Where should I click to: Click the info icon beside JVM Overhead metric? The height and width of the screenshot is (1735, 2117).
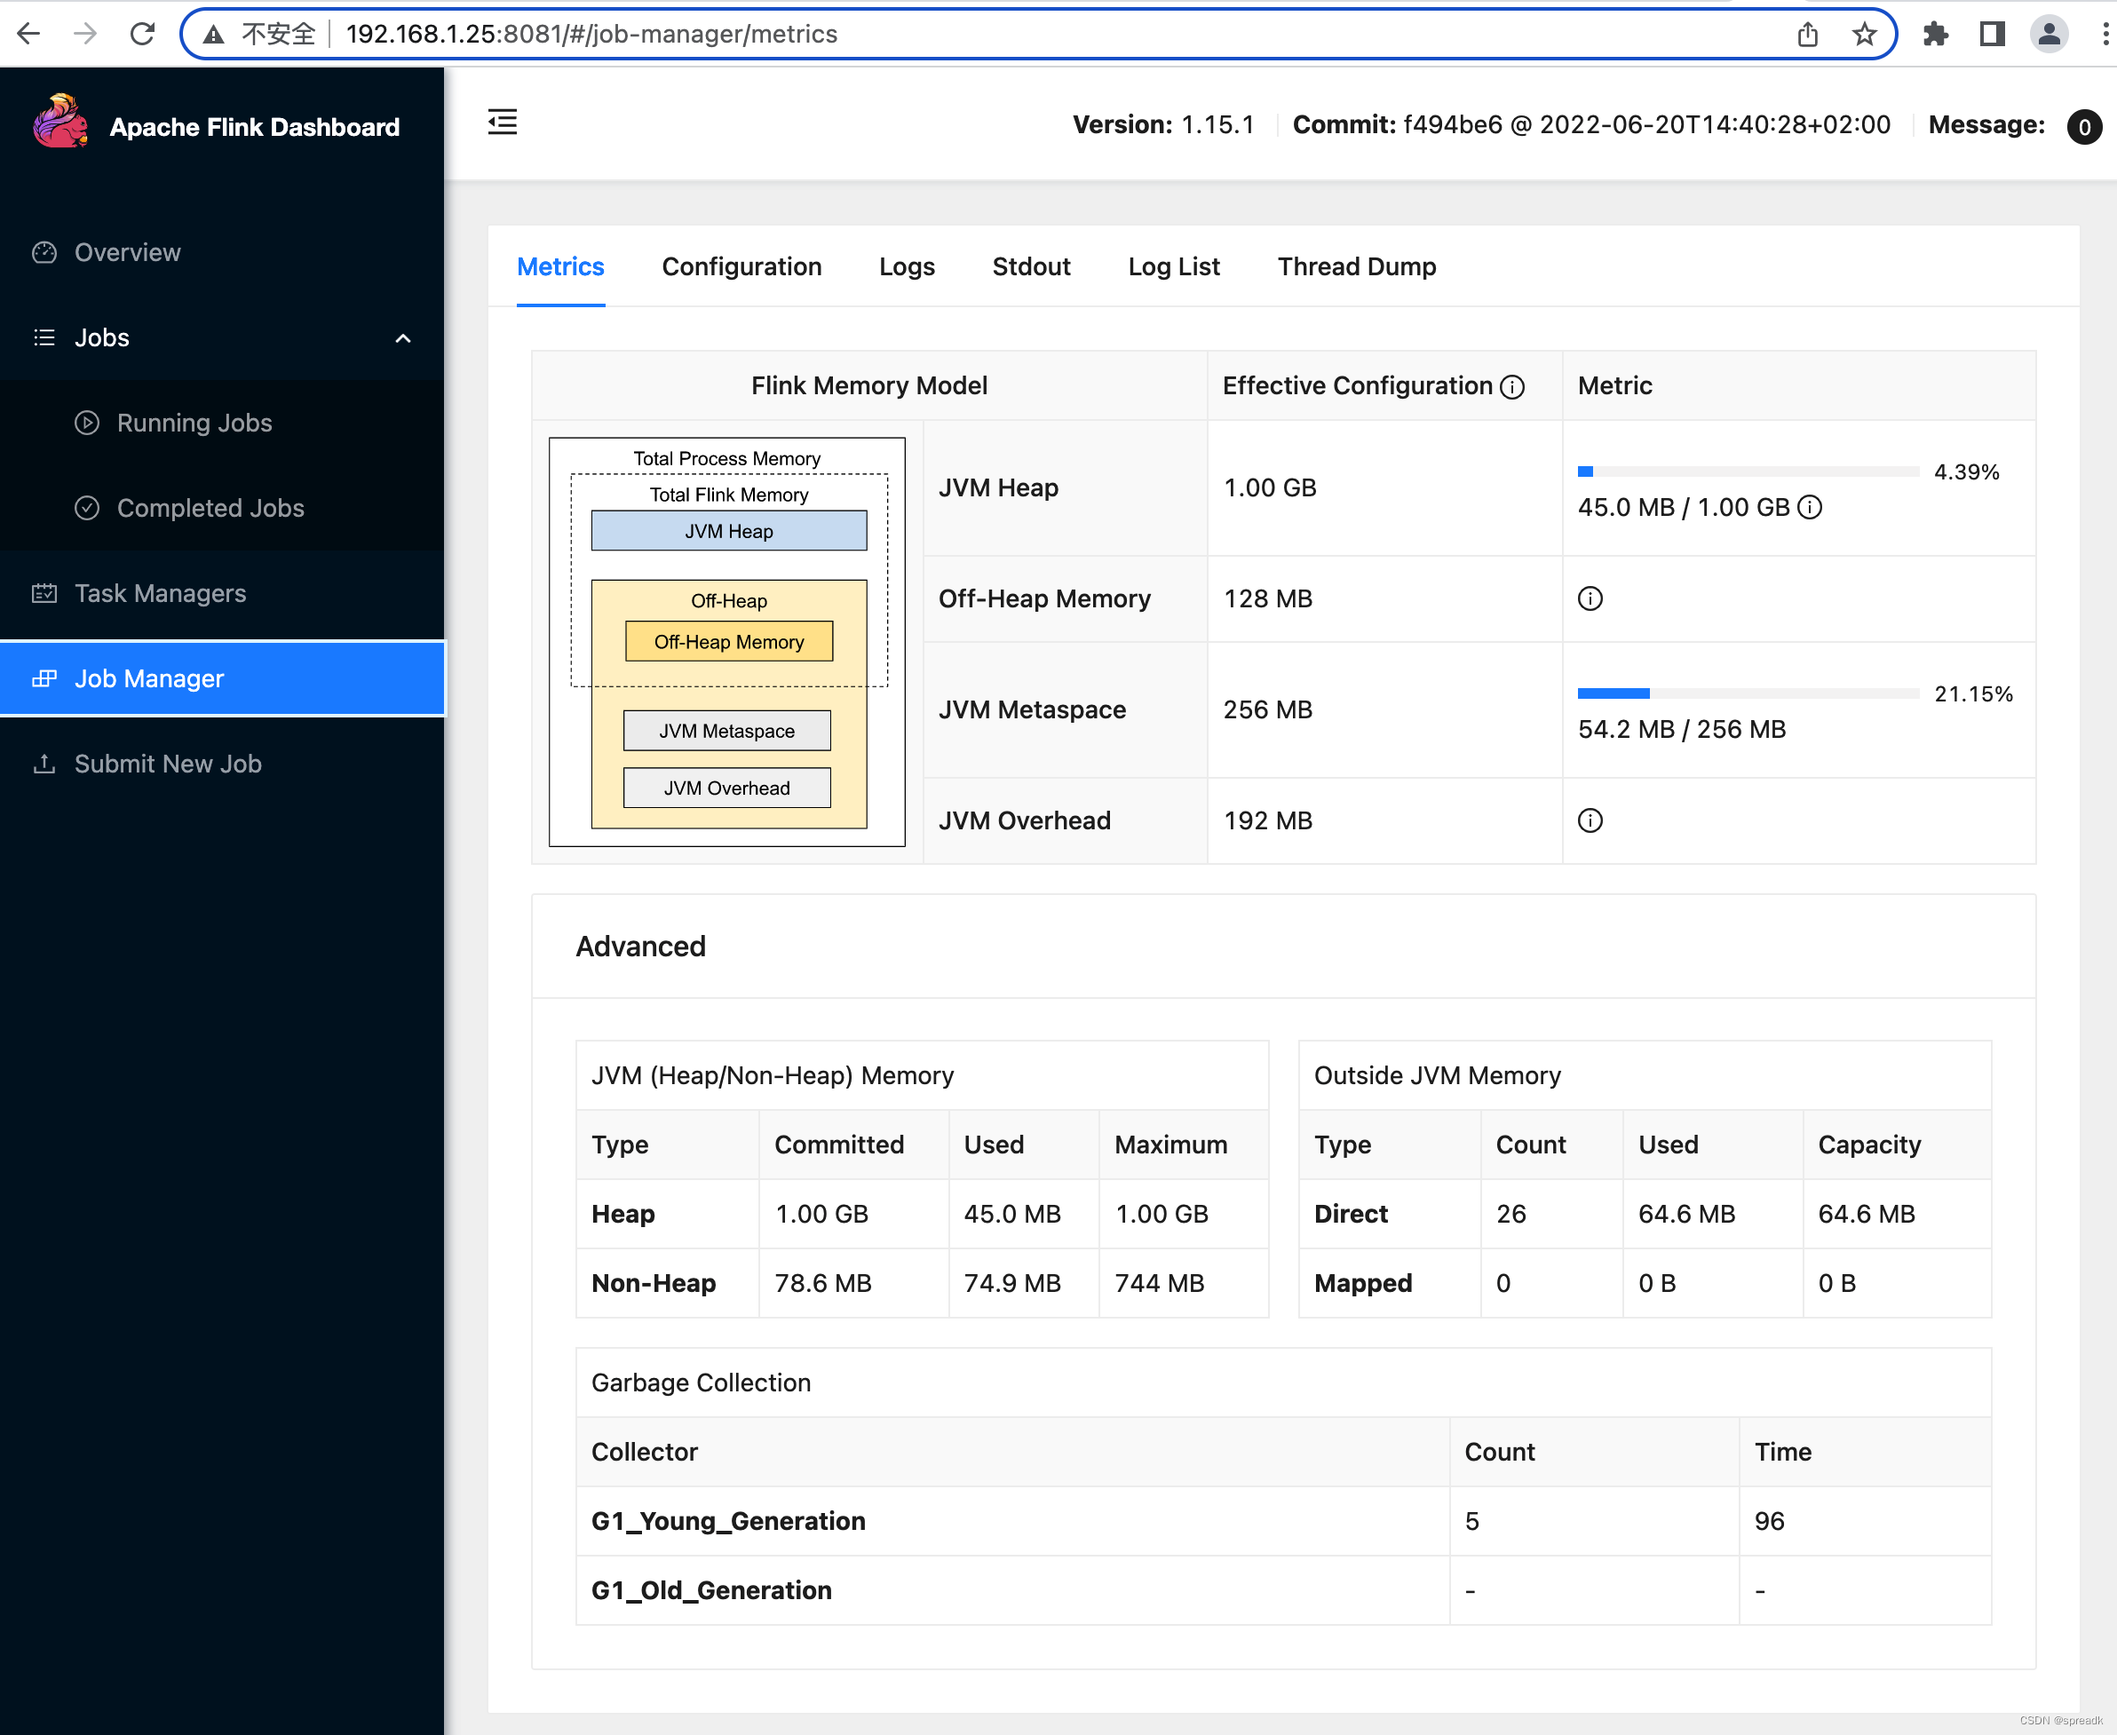[1590, 820]
